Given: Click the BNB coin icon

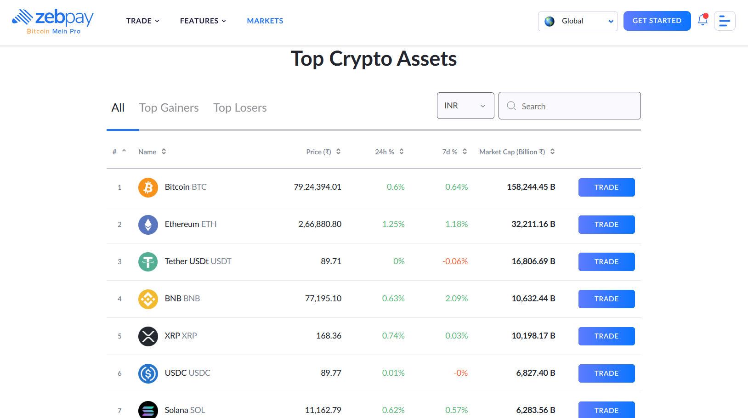Looking at the screenshot, I should pyautogui.click(x=148, y=299).
